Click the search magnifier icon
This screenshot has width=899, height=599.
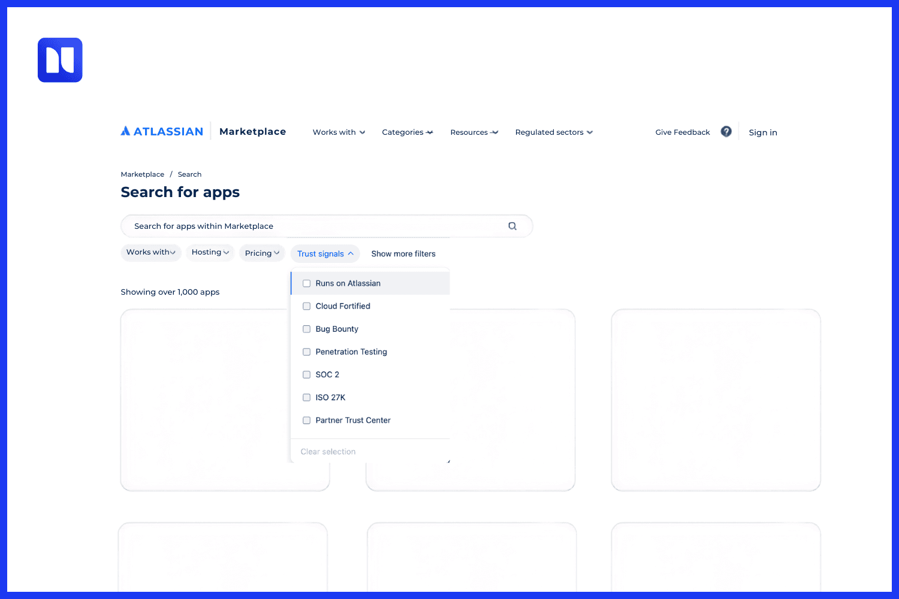pyautogui.click(x=512, y=226)
